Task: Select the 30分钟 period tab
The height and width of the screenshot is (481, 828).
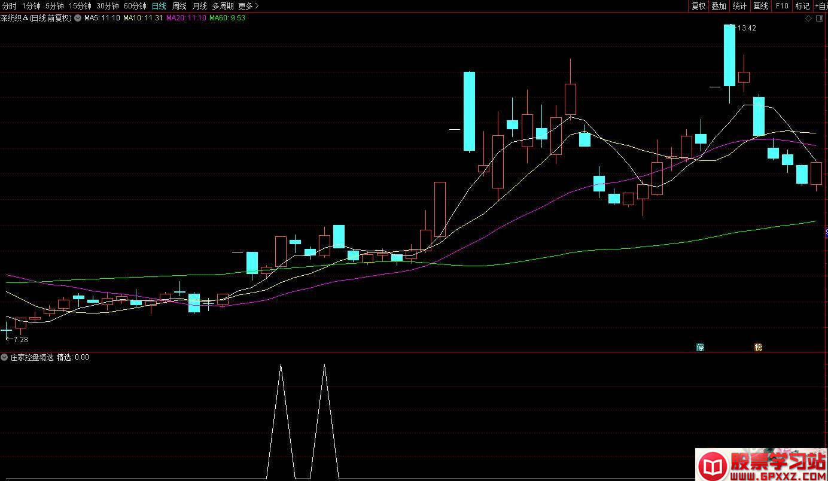Action: pos(108,6)
